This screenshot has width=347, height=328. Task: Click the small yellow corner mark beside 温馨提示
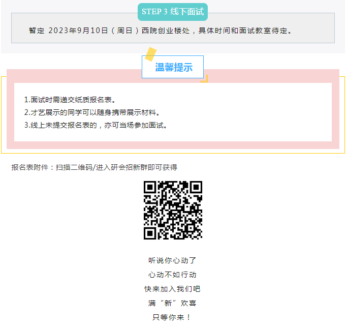205,79
